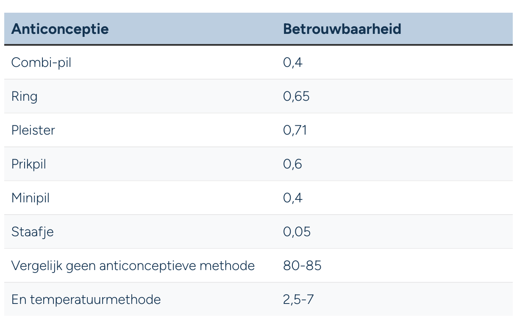Select 'Vergelijk geen anticonceptieve methode' text
This screenshot has height=320, width=517.
(133, 266)
